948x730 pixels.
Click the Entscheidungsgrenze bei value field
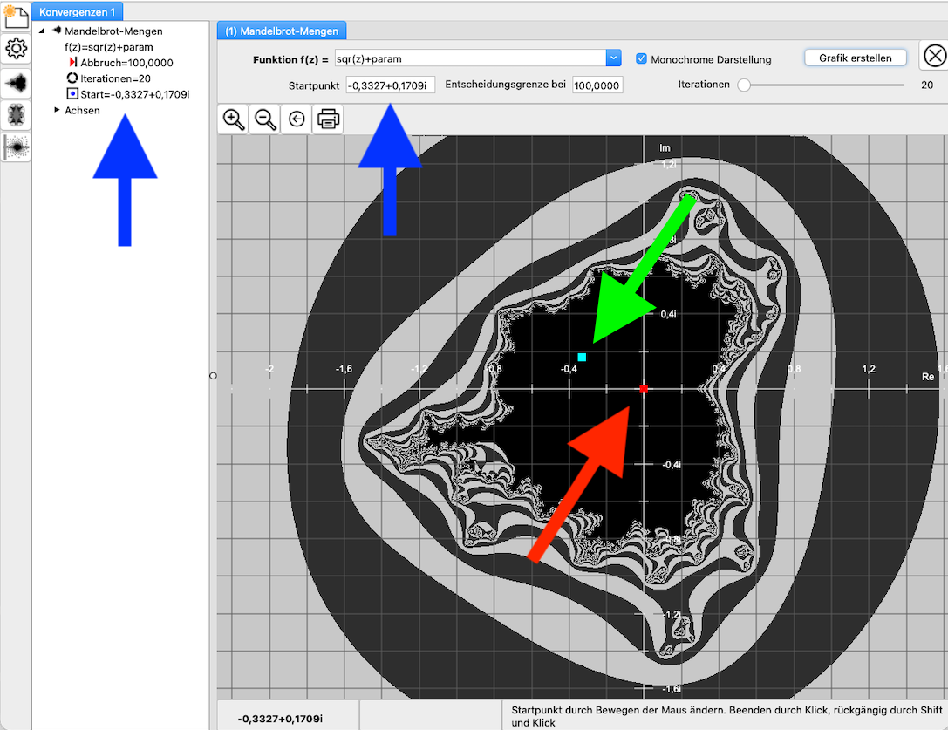tap(597, 85)
